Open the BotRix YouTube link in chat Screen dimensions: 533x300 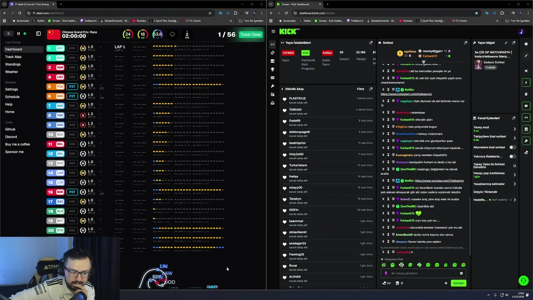439,181
